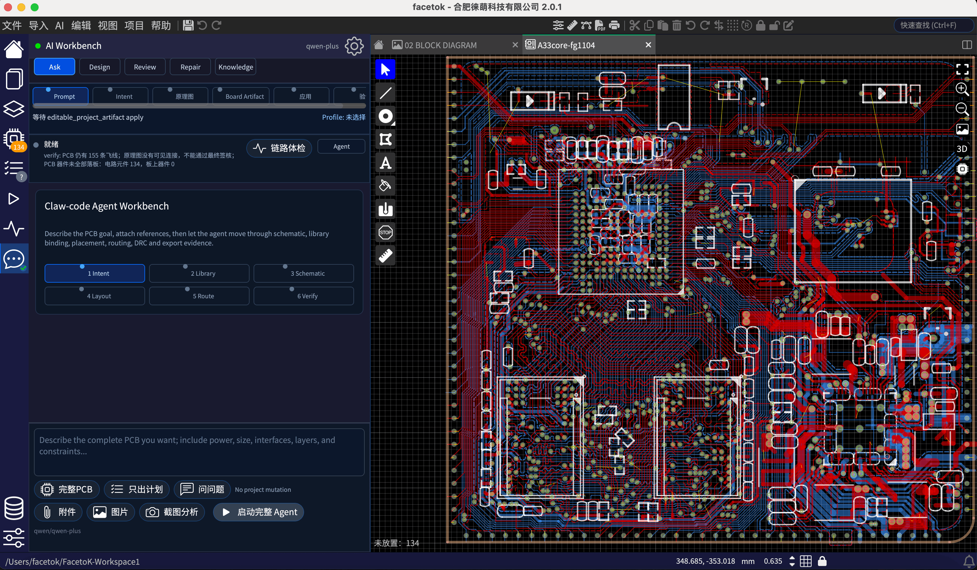Open the chat bubble icon in sidebar
The width and height of the screenshot is (977, 570).
[14, 259]
